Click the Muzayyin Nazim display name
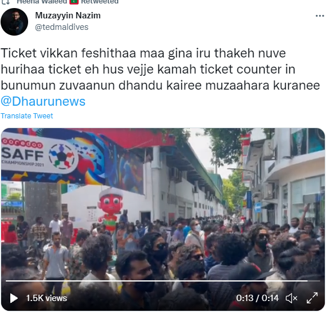 click(x=68, y=16)
